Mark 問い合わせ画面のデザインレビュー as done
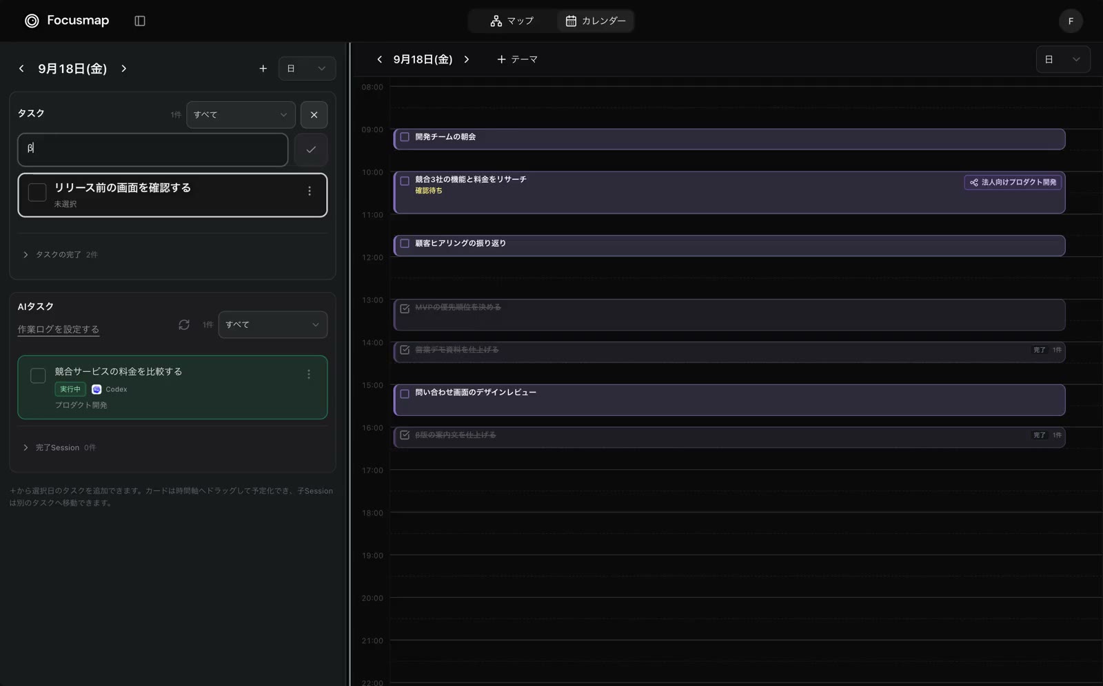 (405, 394)
